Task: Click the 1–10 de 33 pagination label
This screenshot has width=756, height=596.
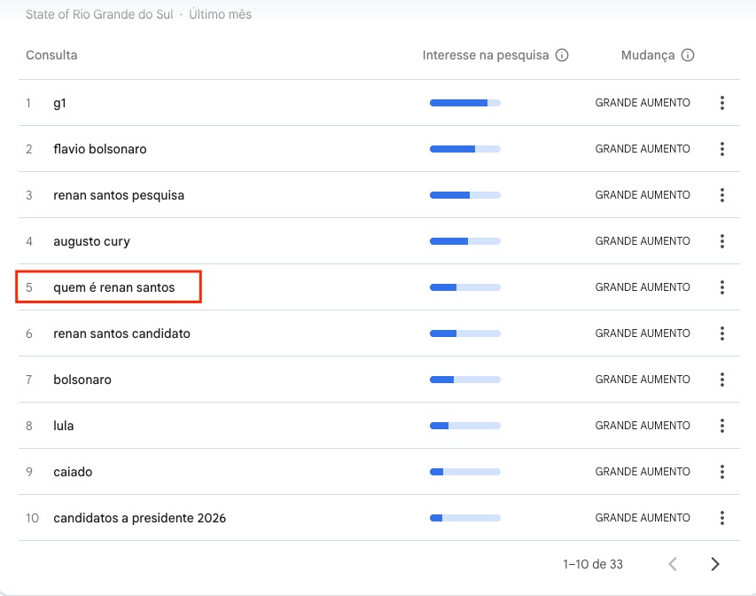Action: click(x=593, y=564)
